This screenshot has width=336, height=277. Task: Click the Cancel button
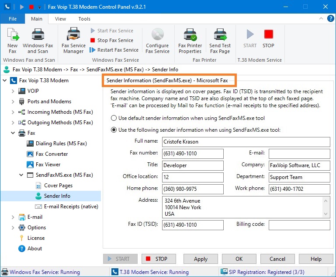click(x=277, y=259)
